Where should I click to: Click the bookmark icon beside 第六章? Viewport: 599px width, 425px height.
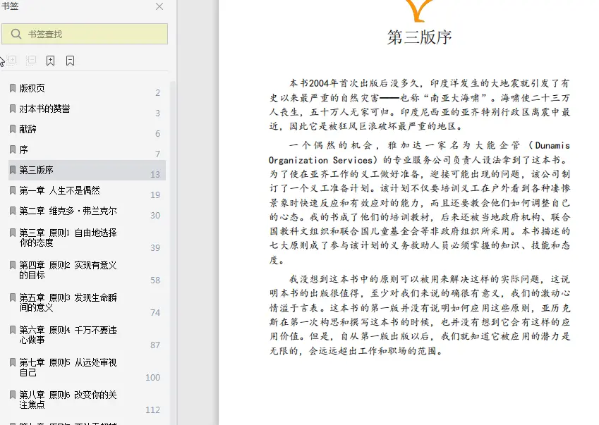click(13, 330)
